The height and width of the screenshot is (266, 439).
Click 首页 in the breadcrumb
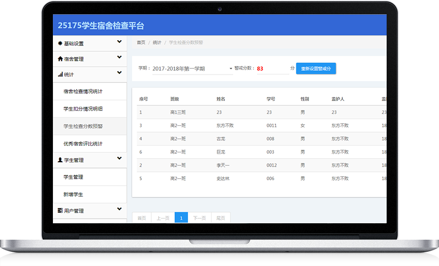[141, 42]
